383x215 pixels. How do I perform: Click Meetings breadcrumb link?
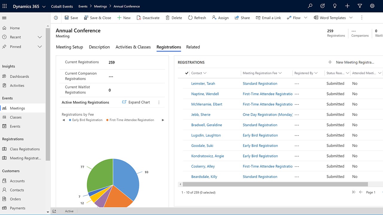(101, 6)
